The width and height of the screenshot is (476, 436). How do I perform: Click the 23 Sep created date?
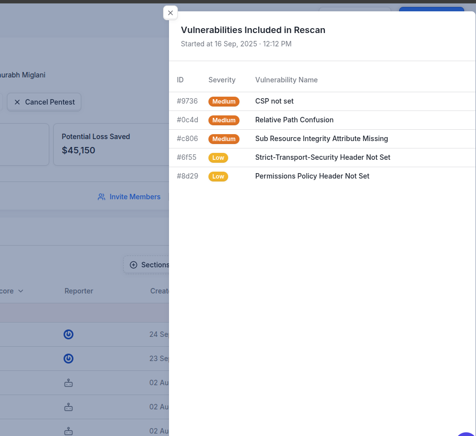click(159, 359)
